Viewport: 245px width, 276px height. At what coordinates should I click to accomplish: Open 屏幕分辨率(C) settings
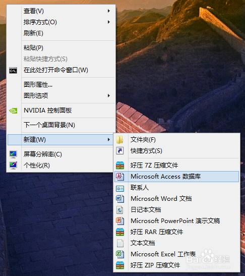pyautogui.click(x=61, y=154)
